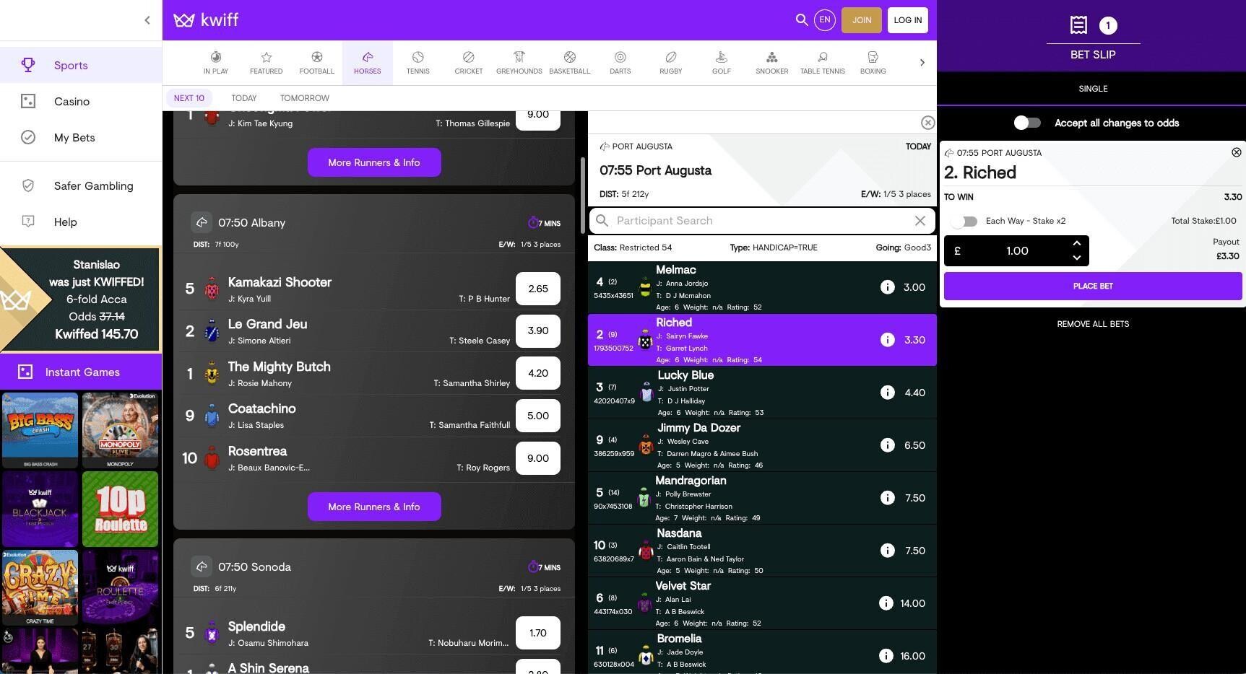
Task: Show info for Nasdana
Action: tap(887, 551)
